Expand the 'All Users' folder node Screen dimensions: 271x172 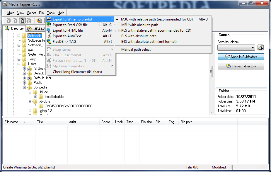[24, 69]
